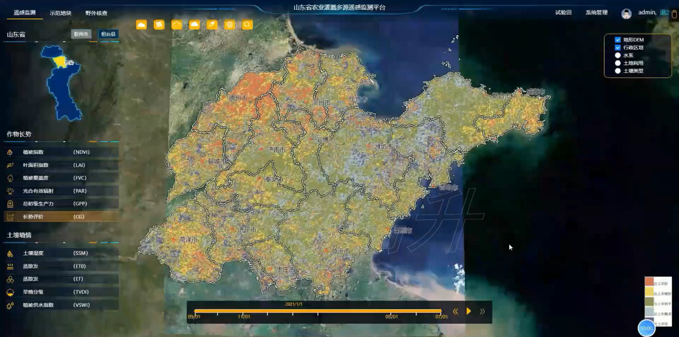Turn on the 土地利用 layer option
Image resolution: width=679 pixels, height=337 pixels.
pos(618,63)
